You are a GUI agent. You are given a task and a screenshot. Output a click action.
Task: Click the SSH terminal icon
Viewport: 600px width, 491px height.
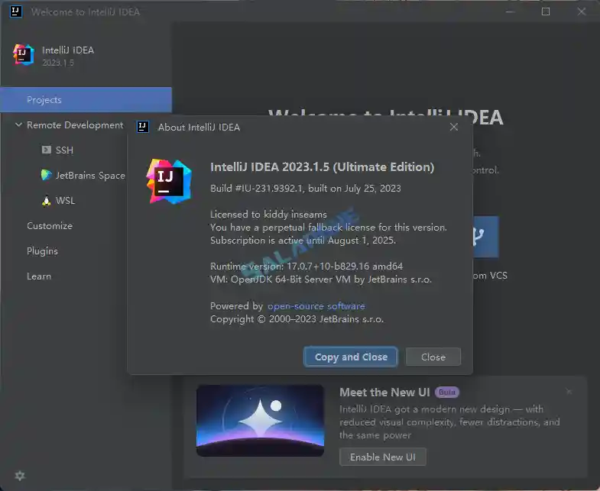point(47,150)
